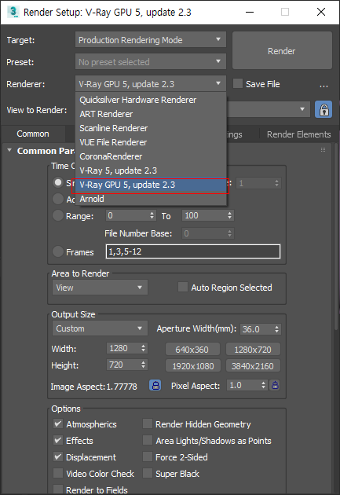Toggle the Pixel Aspect lock icon

[275, 386]
